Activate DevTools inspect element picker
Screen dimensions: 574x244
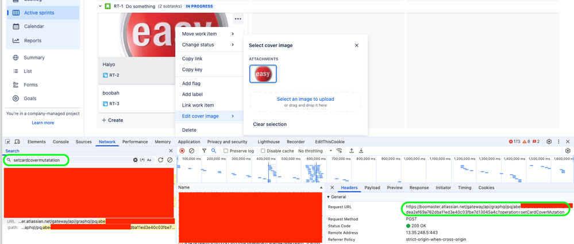point(7,141)
